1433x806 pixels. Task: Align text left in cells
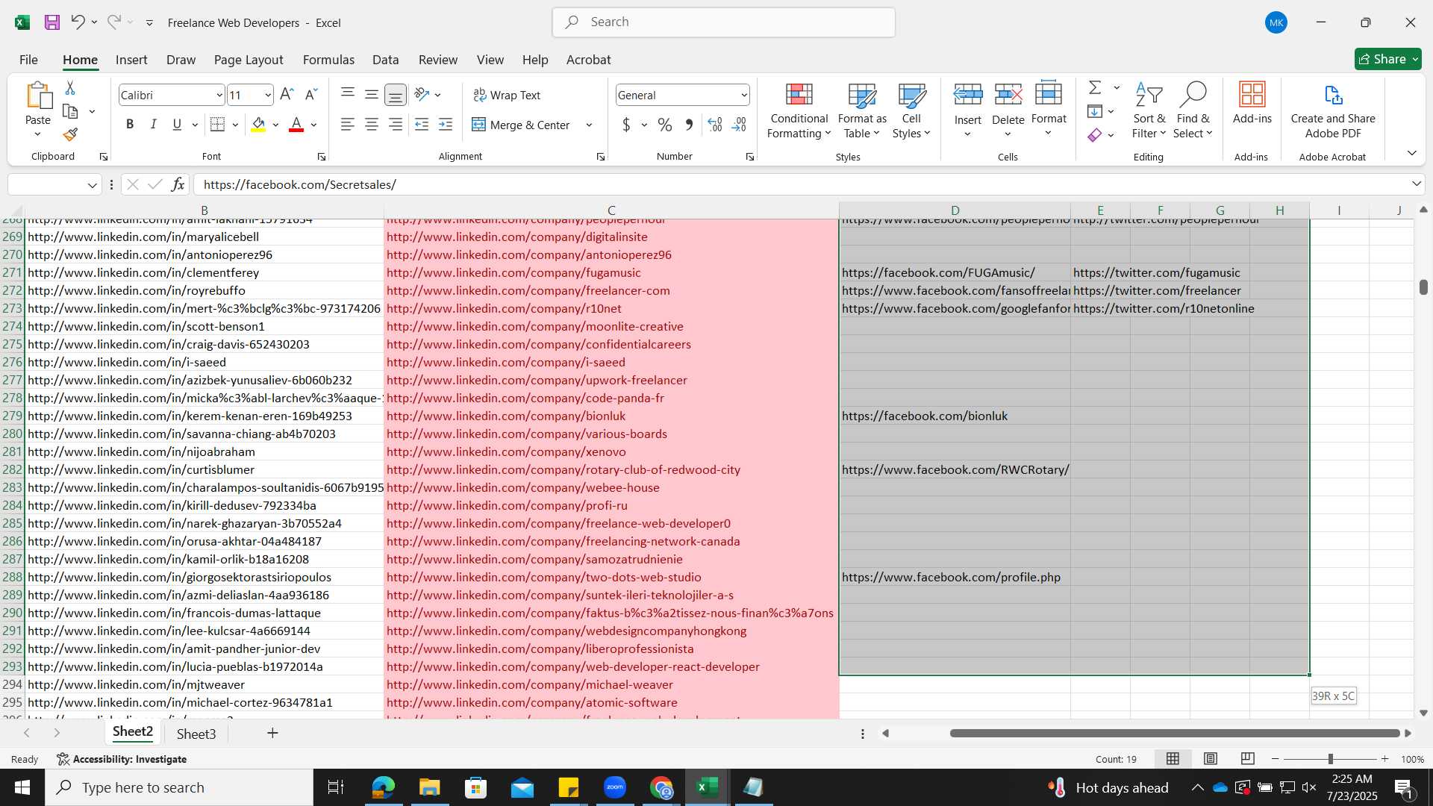coord(348,125)
